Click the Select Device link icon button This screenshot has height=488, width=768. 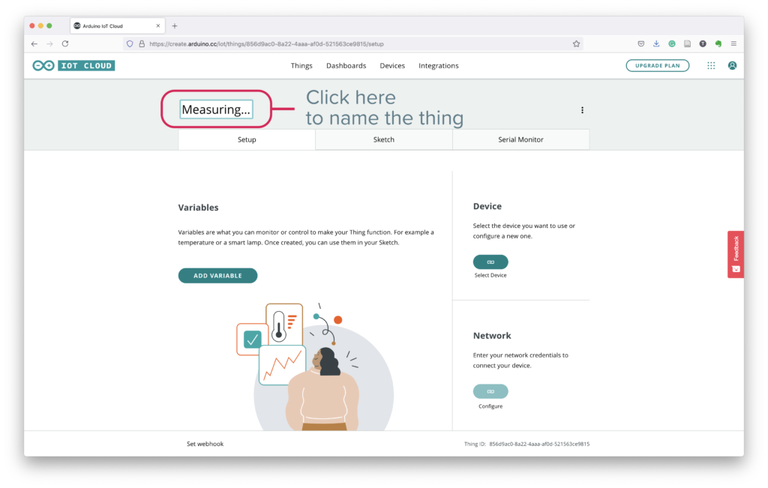click(490, 262)
